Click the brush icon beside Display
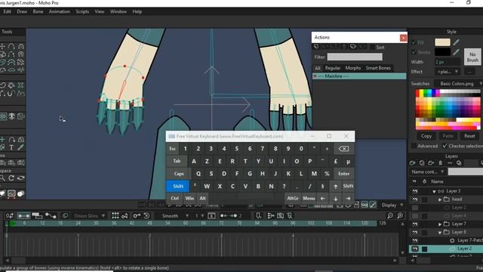 click(373, 205)
